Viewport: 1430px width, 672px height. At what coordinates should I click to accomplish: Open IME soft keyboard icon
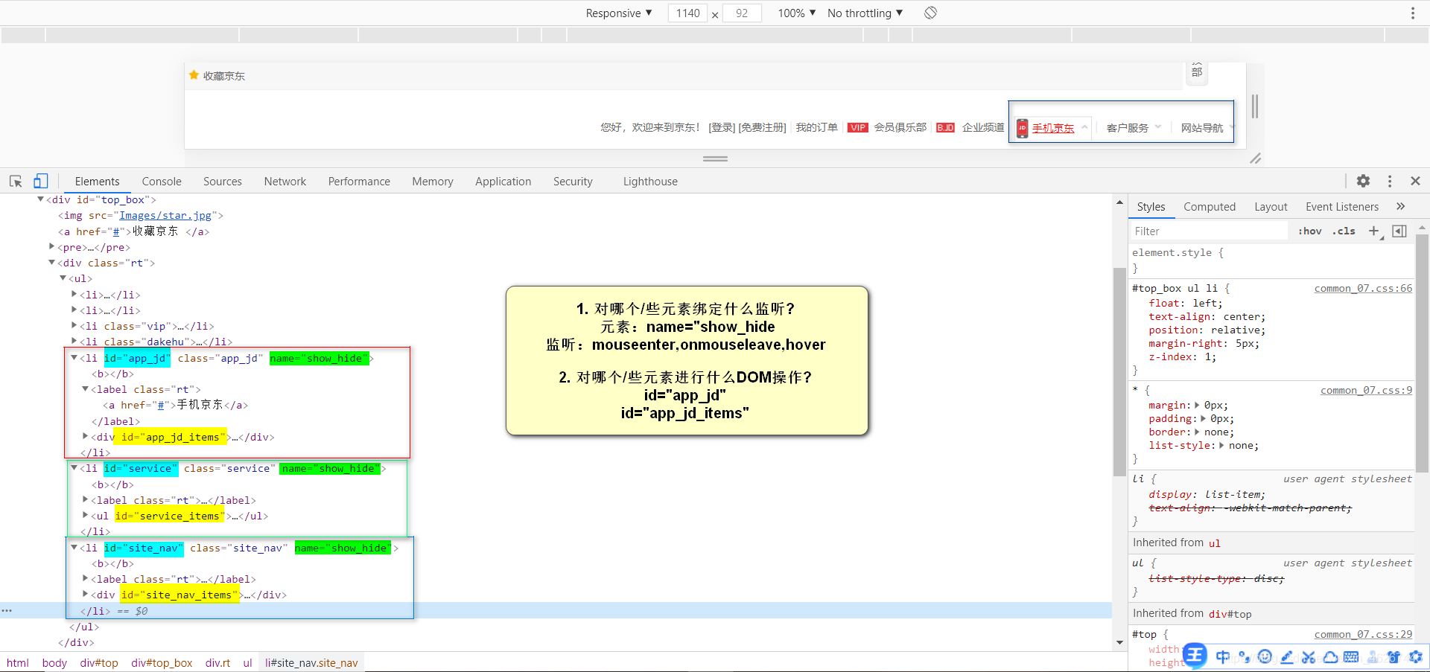pyautogui.click(x=1352, y=657)
